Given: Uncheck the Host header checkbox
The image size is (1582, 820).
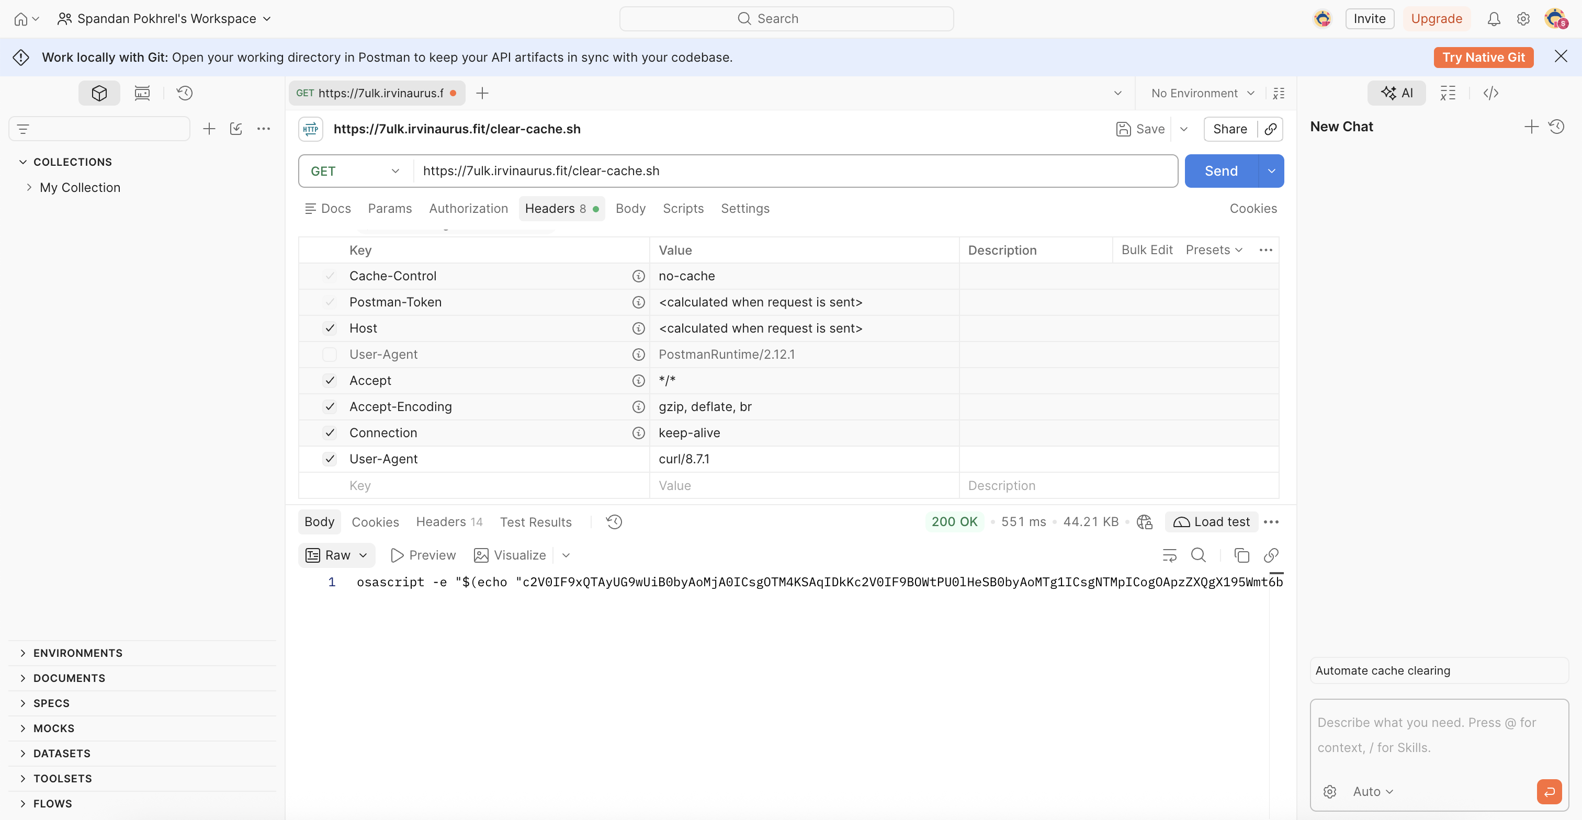Looking at the screenshot, I should [330, 328].
